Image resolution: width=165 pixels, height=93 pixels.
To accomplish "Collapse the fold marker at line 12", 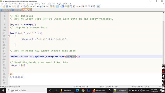I will [x=9, y=36].
